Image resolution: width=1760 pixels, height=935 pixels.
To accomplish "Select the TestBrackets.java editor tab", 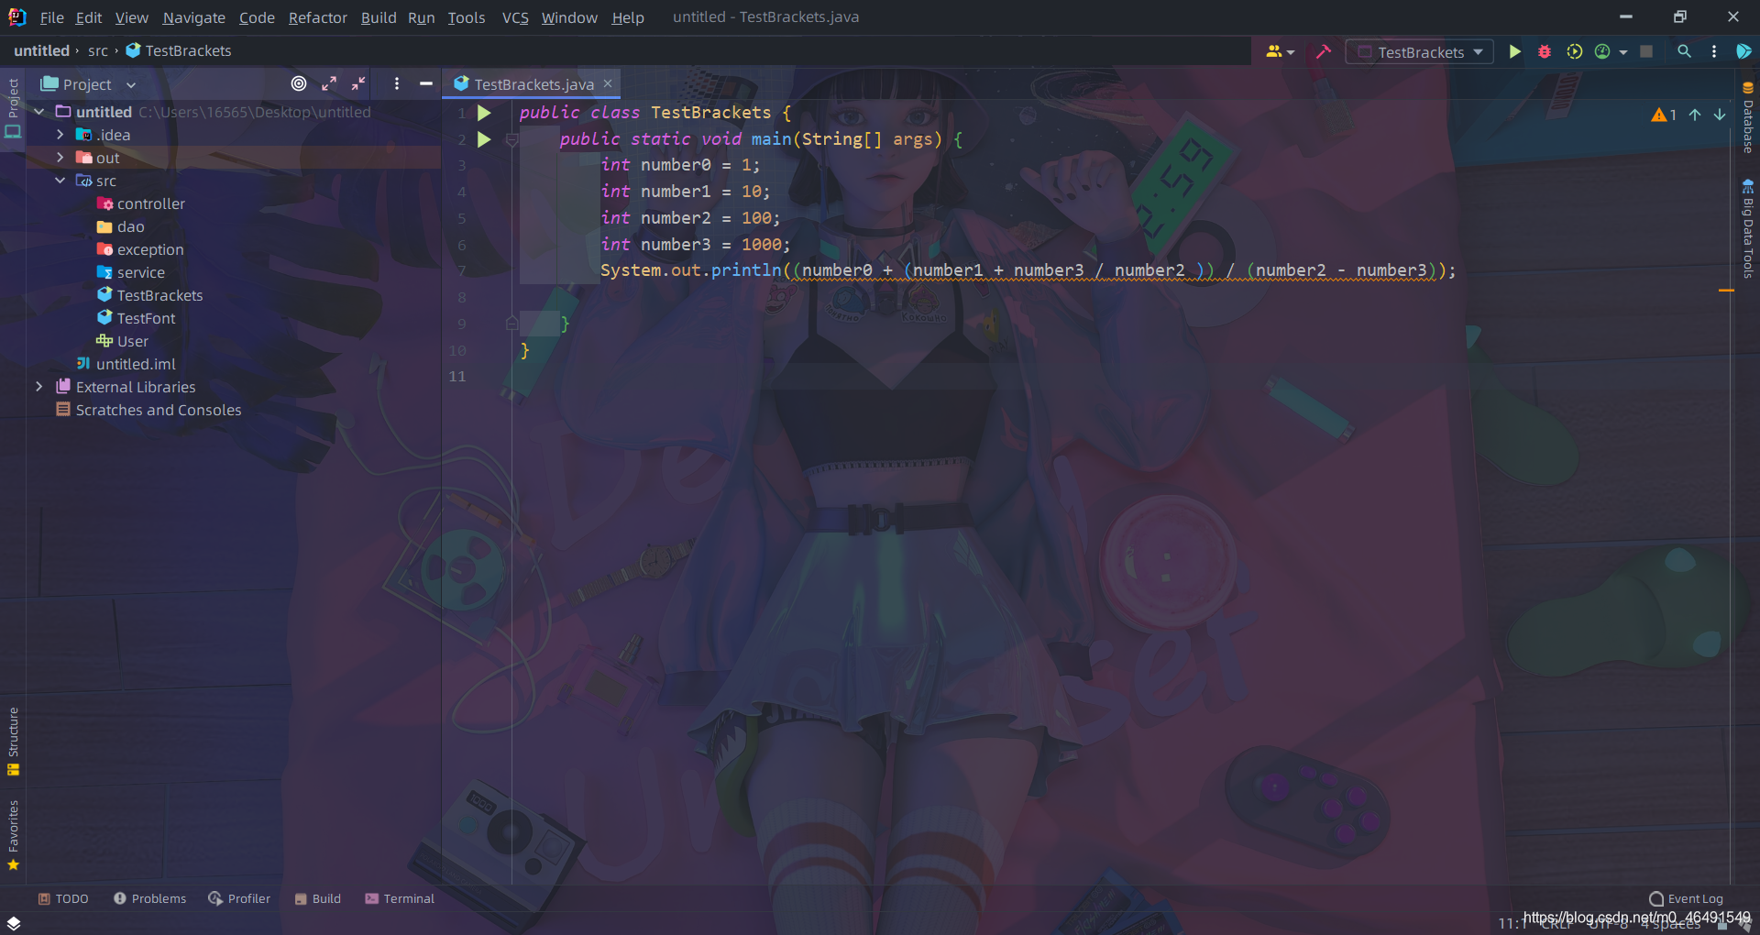I will [x=533, y=84].
